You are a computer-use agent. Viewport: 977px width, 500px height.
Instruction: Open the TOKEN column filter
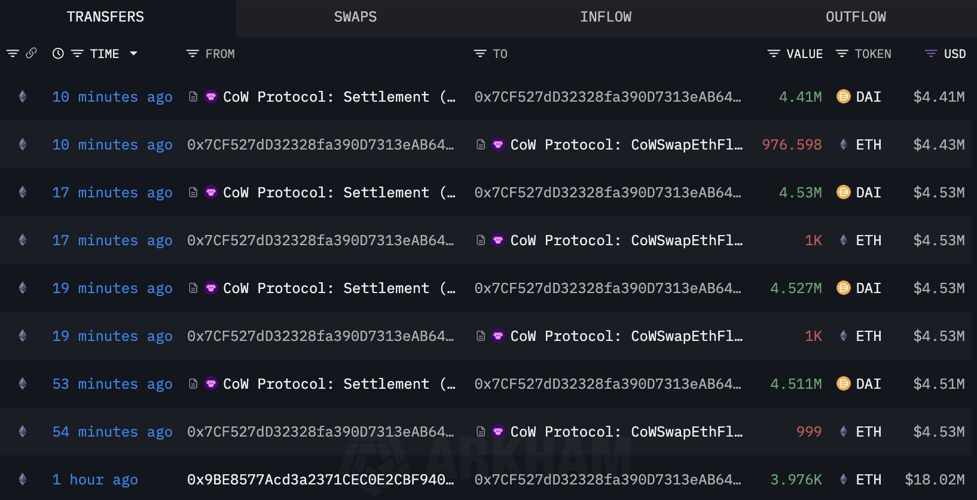pyautogui.click(x=841, y=54)
